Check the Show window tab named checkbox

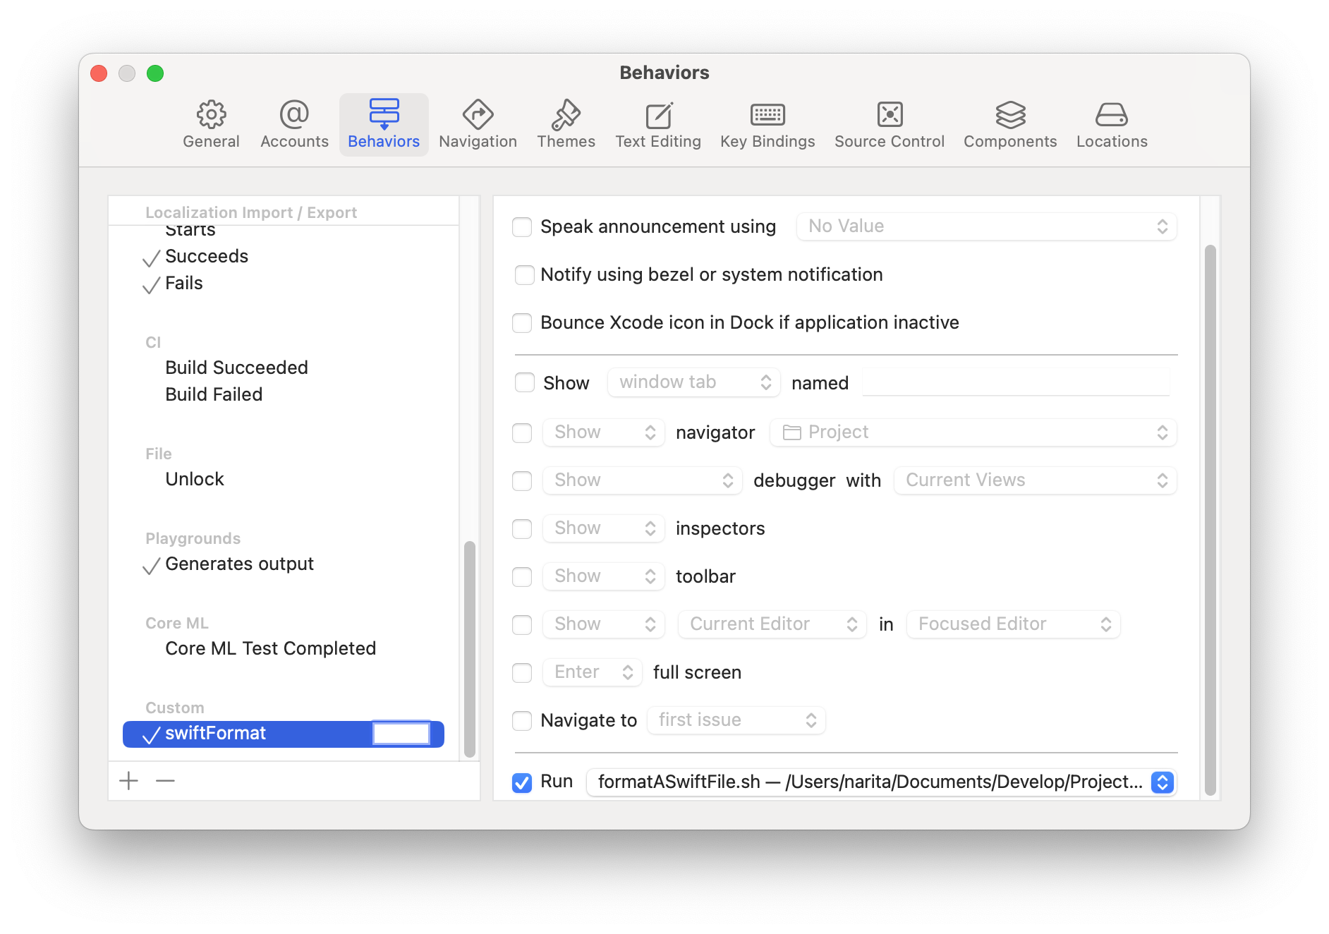click(x=525, y=382)
